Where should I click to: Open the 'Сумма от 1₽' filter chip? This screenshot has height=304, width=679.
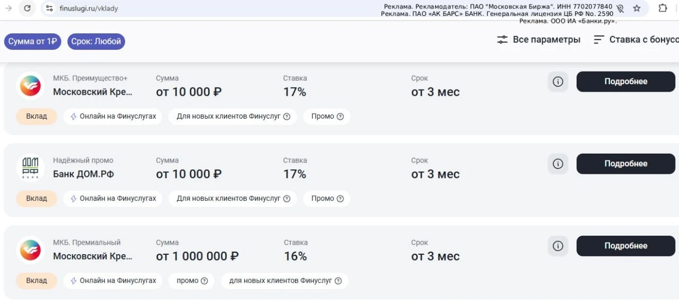pyautogui.click(x=32, y=41)
